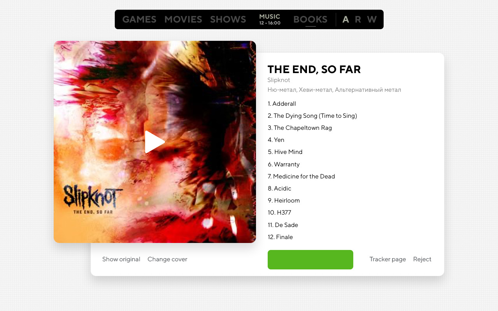Select the R filter letter

pos(358,19)
